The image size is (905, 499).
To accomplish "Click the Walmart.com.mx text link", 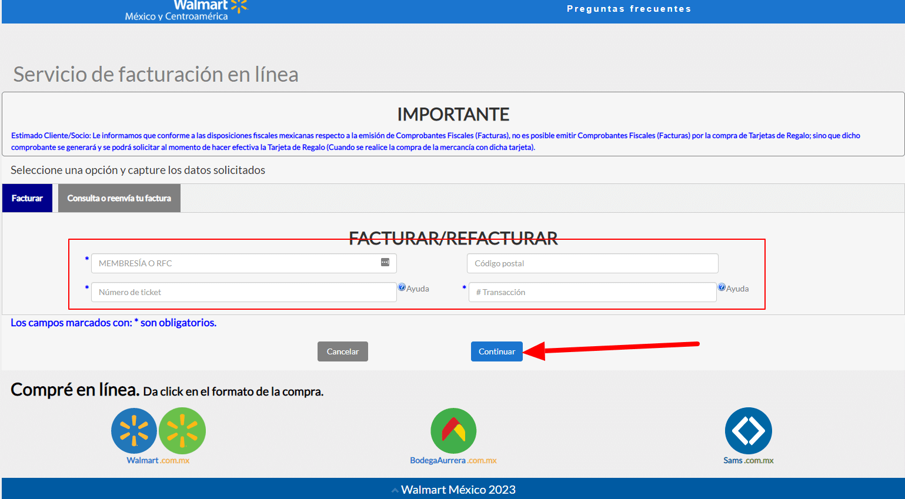I will click(x=157, y=460).
